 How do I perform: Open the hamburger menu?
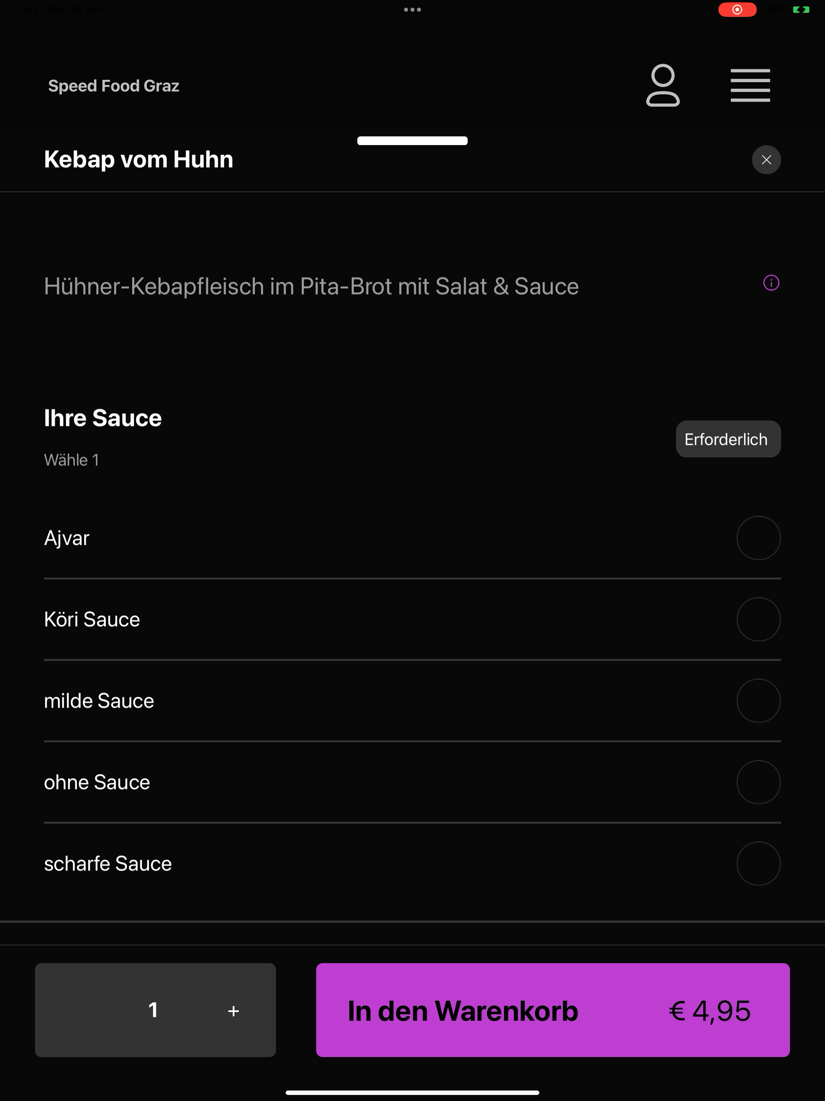[x=750, y=85]
